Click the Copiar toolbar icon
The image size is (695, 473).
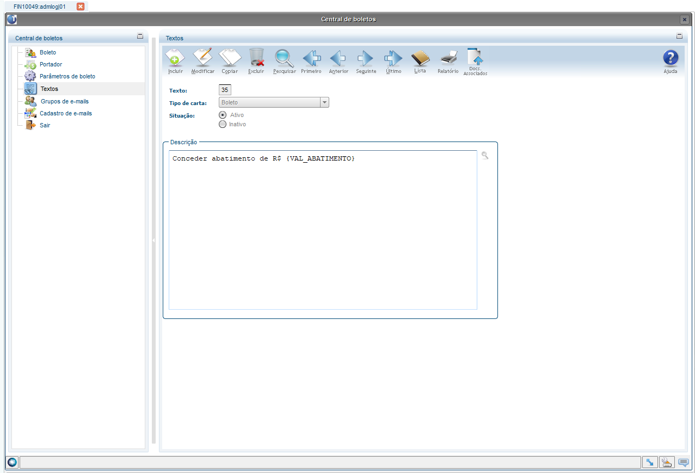coord(230,57)
